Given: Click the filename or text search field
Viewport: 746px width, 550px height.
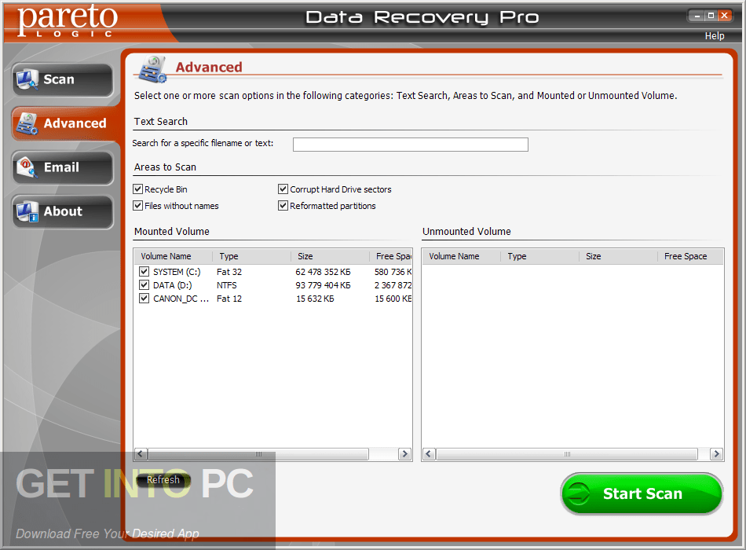Looking at the screenshot, I should [410, 145].
